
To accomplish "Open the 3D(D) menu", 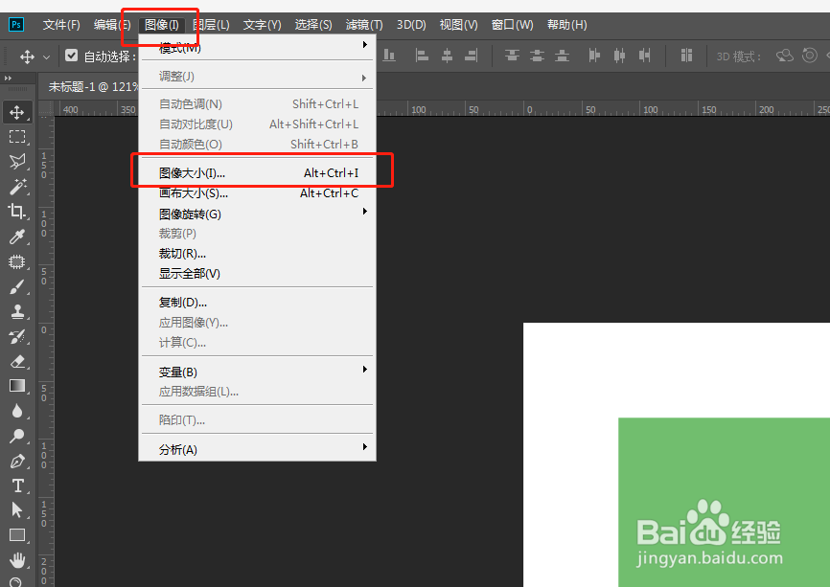I will (411, 25).
